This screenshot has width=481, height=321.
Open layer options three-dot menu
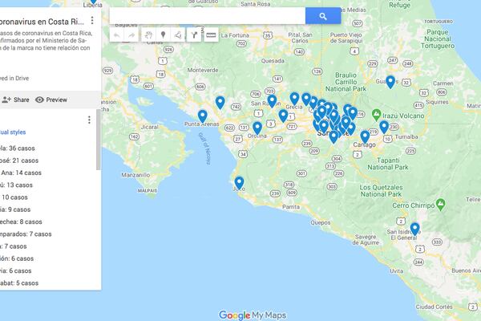tap(89, 120)
